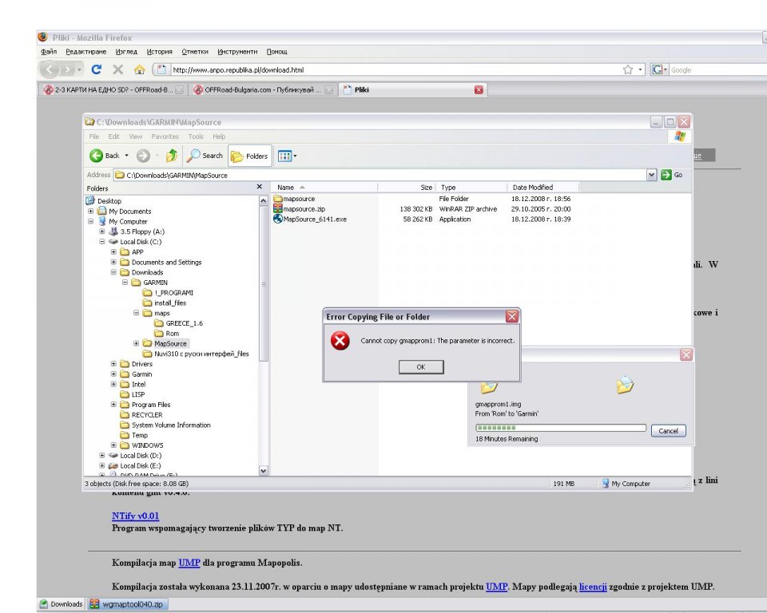Select install_files folder in tree
The image size is (767, 613).
click(165, 303)
